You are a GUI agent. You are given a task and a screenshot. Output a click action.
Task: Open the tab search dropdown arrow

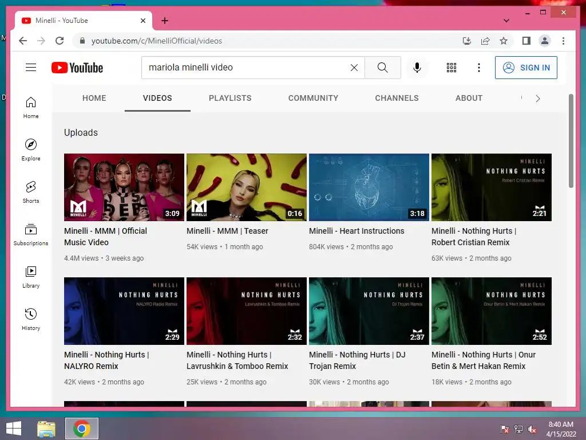pos(506,21)
